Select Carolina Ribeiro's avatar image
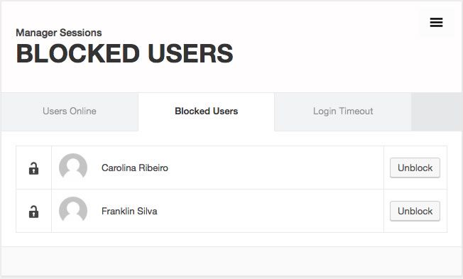The width and height of the screenshot is (463, 279). click(x=73, y=168)
